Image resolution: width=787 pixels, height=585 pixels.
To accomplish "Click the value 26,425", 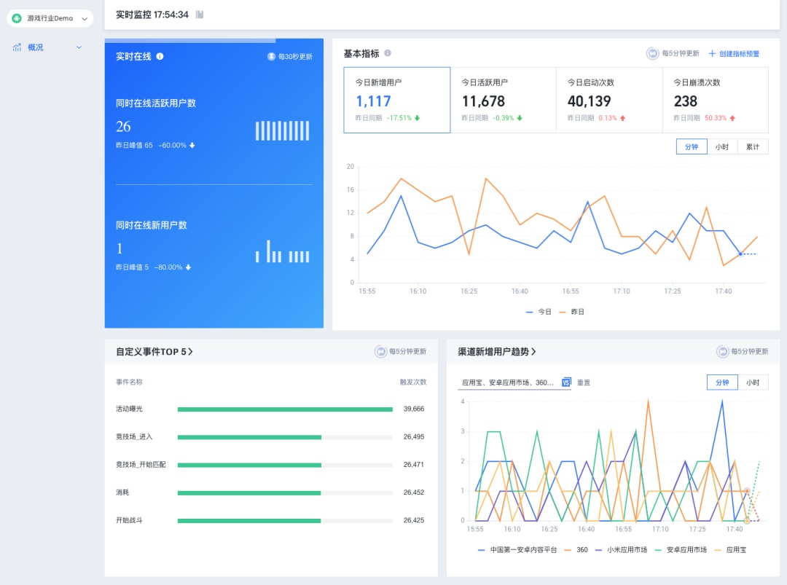I will (x=414, y=520).
